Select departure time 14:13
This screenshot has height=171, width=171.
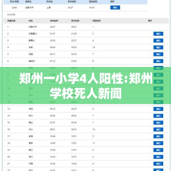74,157
